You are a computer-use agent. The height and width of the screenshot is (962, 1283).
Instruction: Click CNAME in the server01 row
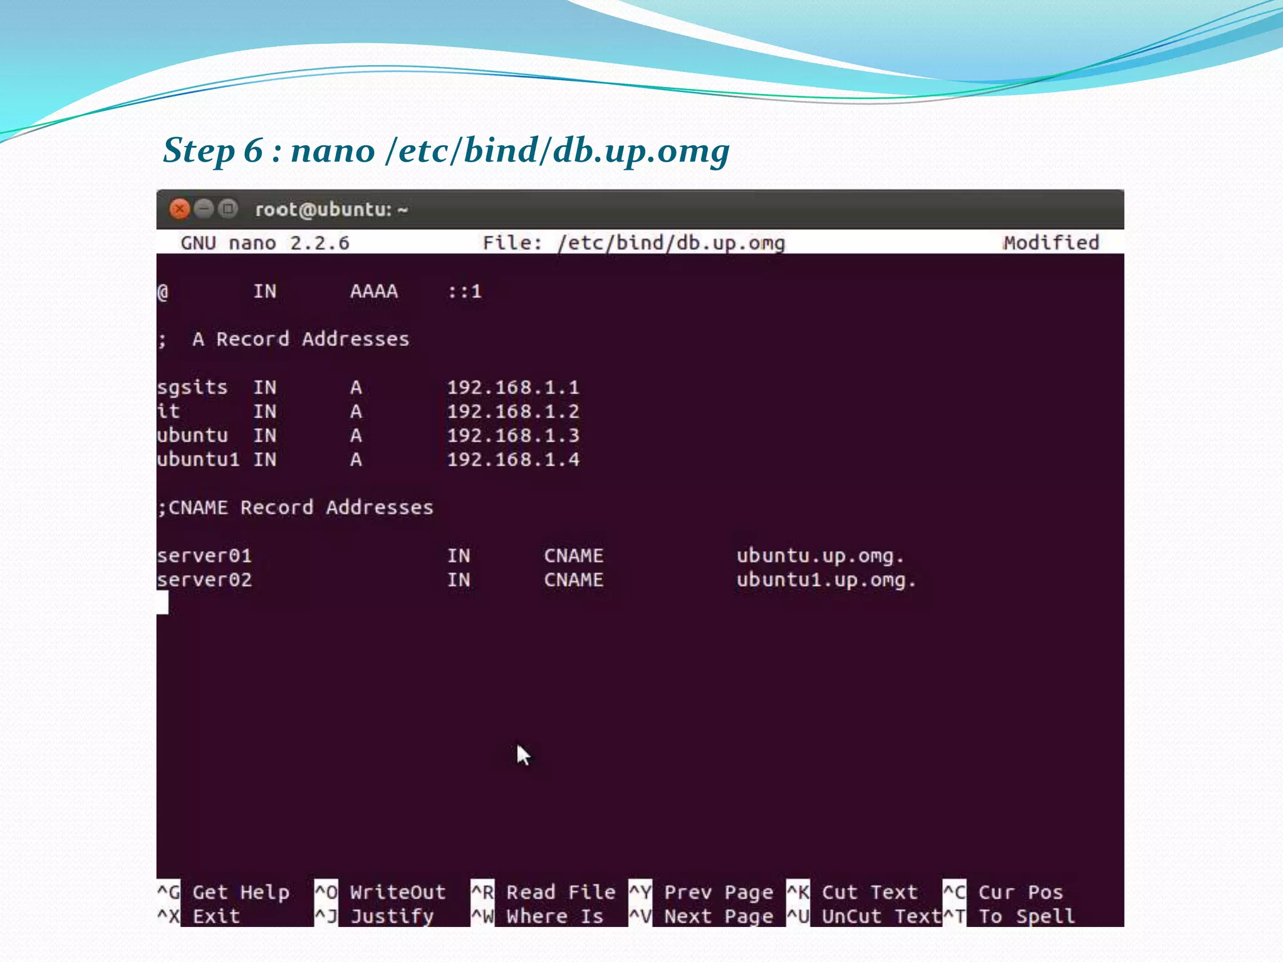(574, 556)
